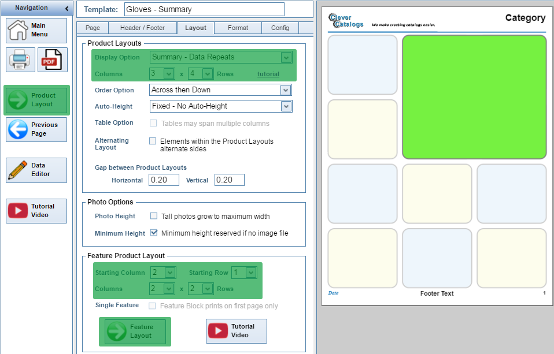This screenshot has width=554, height=354.
Task: Collapse the Navigation panel chevron
Action: pos(67,9)
